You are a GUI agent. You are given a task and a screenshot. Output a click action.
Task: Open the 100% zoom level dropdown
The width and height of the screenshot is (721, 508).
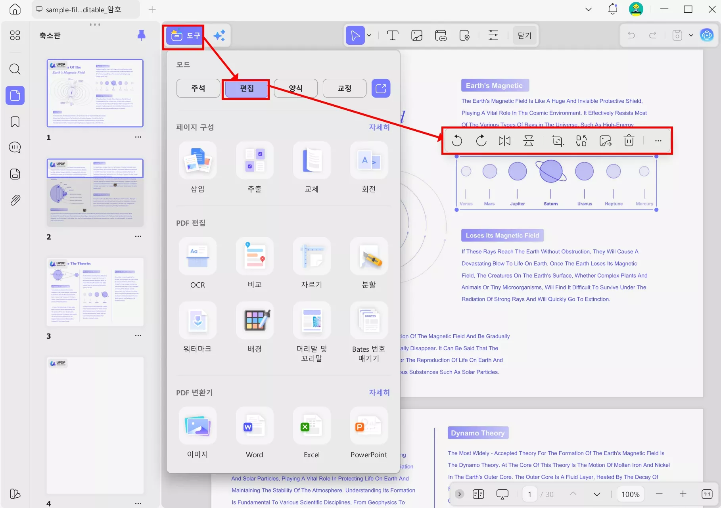coord(631,494)
